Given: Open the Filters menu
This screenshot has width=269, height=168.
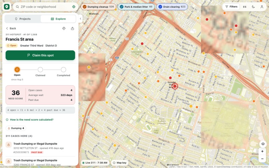Looking at the screenshot, I should (231, 7).
